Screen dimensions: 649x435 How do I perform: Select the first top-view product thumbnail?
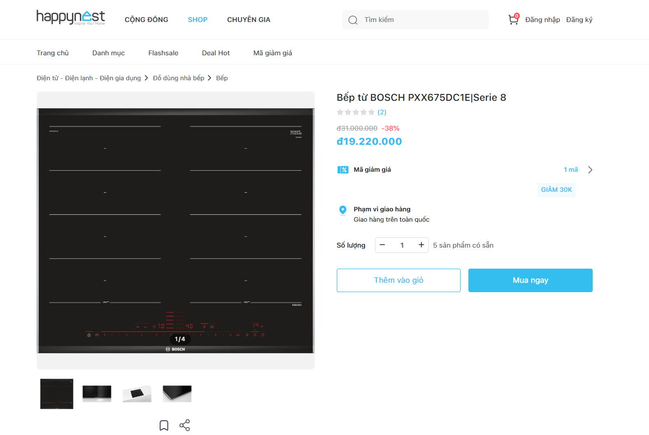tap(57, 393)
